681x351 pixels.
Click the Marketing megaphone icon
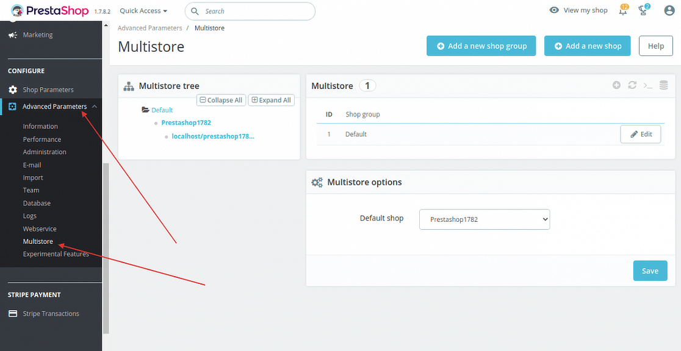pyautogui.click(x=13, y=35)
